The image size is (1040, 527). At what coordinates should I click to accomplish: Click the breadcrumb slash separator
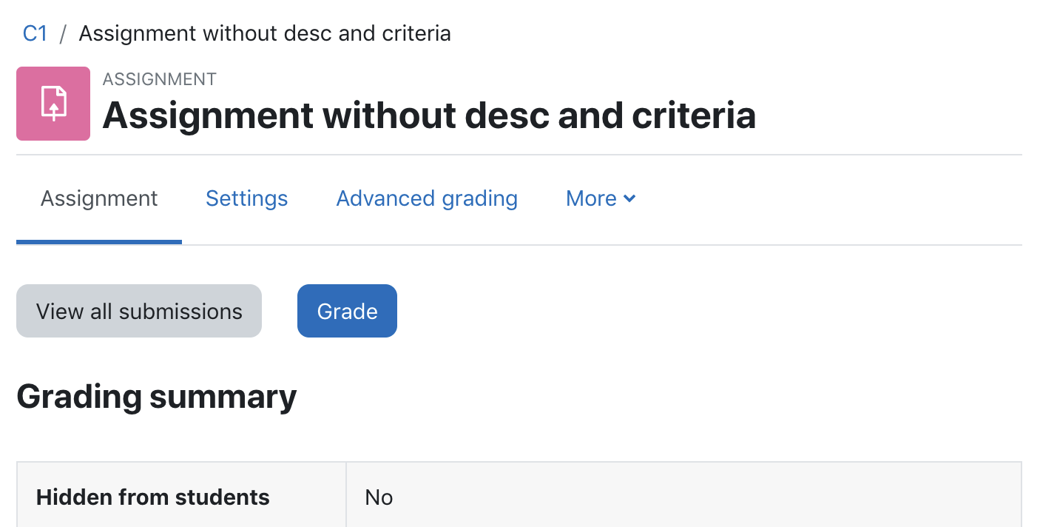64,33
